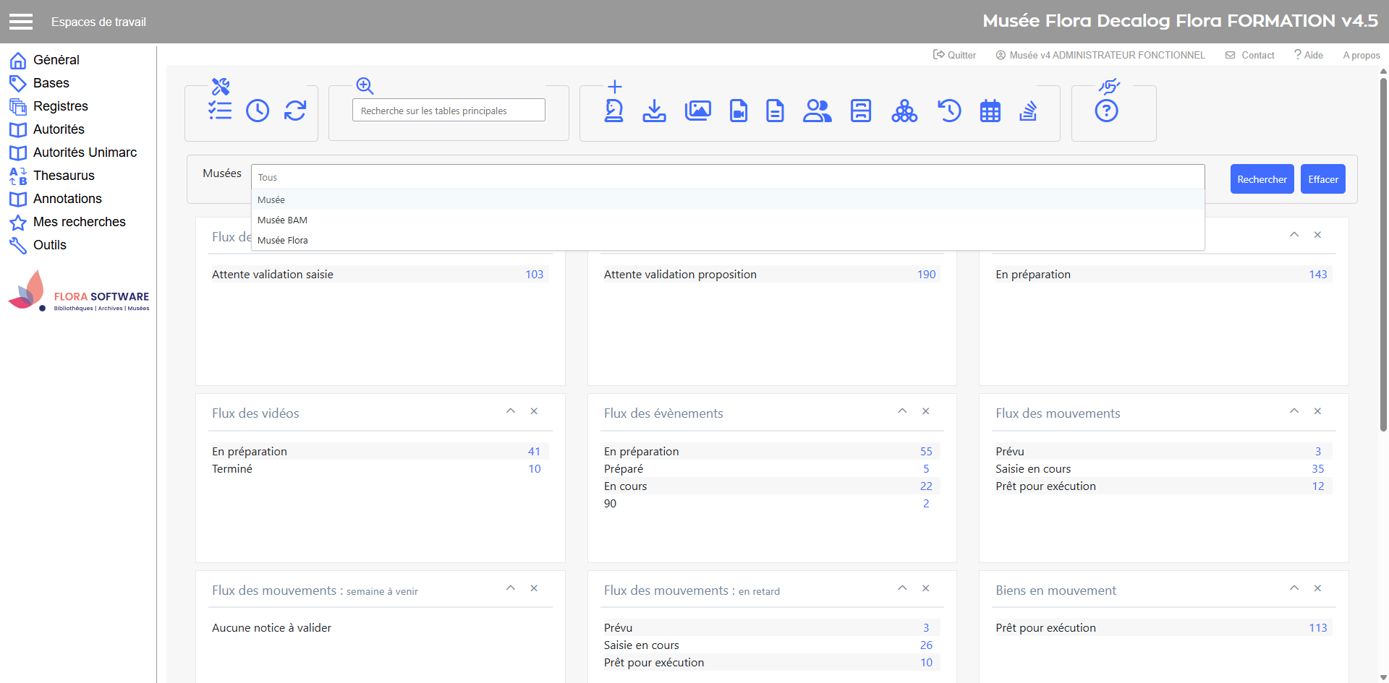Click the 'Recherche sur les tables principales' field

pyautogui.click(x=449, y=111)
